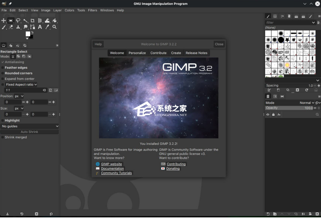Clear the 1:1 aspect ratio entry
Screen dimensions: 321x219
(44, 90)
